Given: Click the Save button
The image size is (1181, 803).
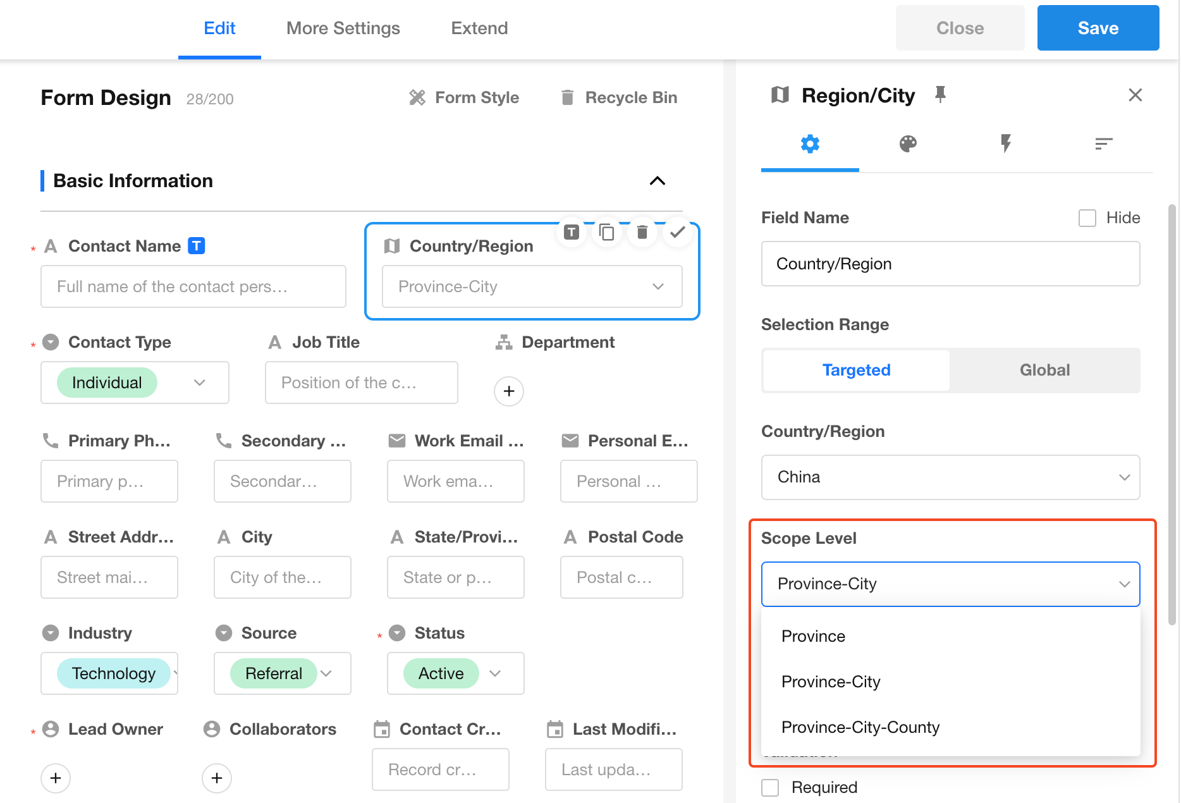Looking at the screenshot, I should pyautogui.click(x=1098, y=28).
